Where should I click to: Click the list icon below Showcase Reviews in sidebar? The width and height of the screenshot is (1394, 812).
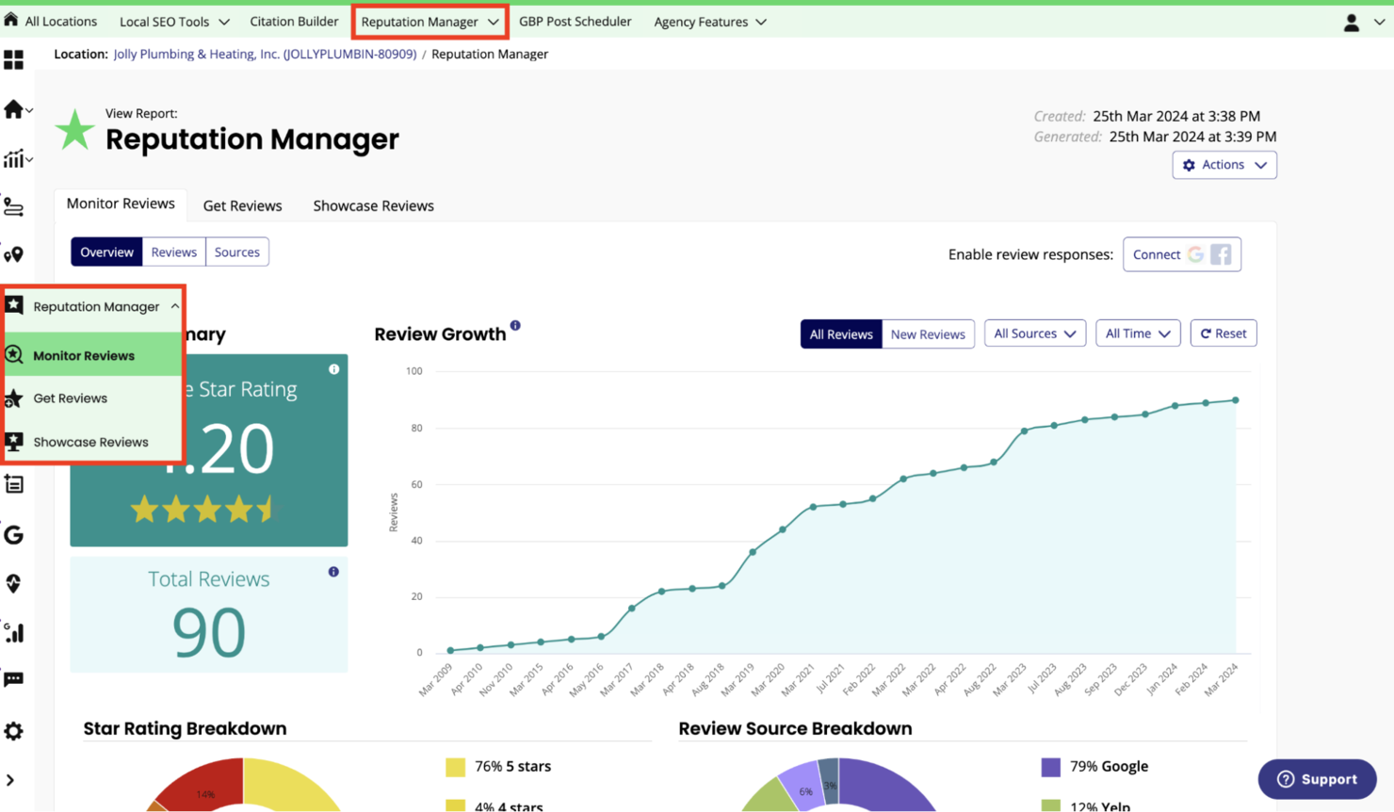point(13,484)
